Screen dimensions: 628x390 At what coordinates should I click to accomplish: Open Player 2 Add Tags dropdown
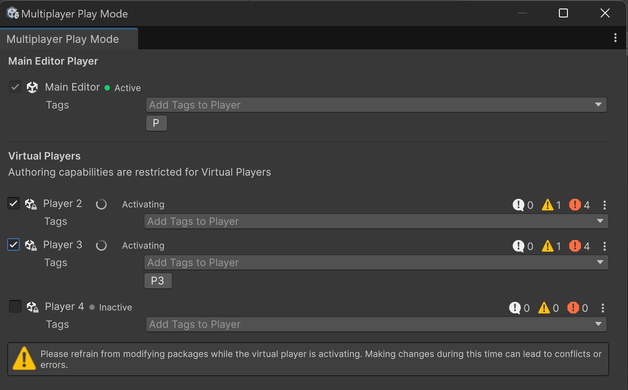376,221
